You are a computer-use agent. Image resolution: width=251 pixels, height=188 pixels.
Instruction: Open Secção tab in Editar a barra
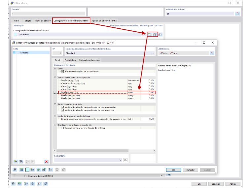pos(28,21)
